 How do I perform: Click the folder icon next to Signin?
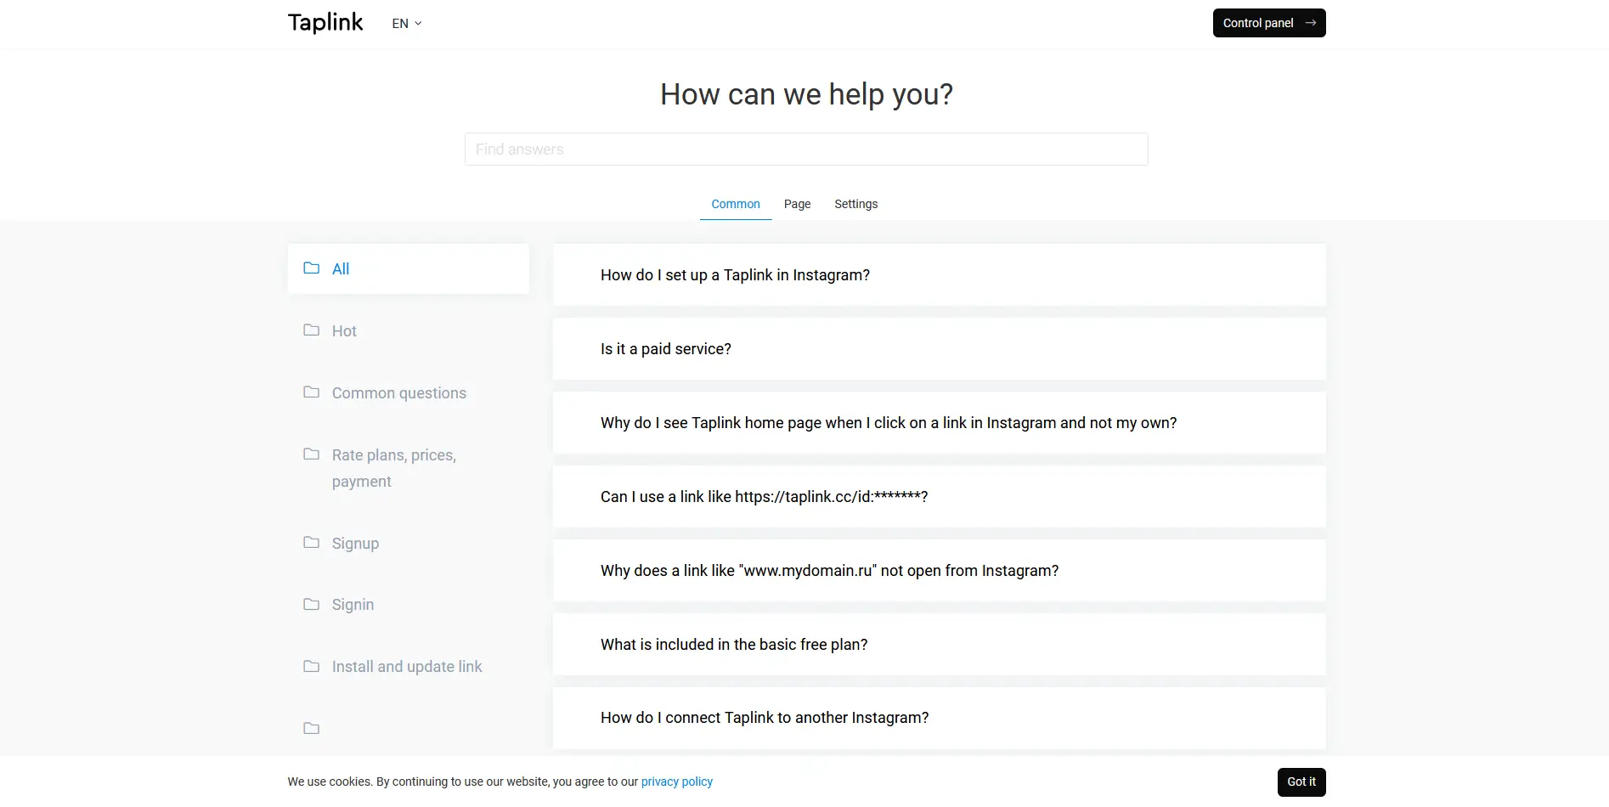312,604
